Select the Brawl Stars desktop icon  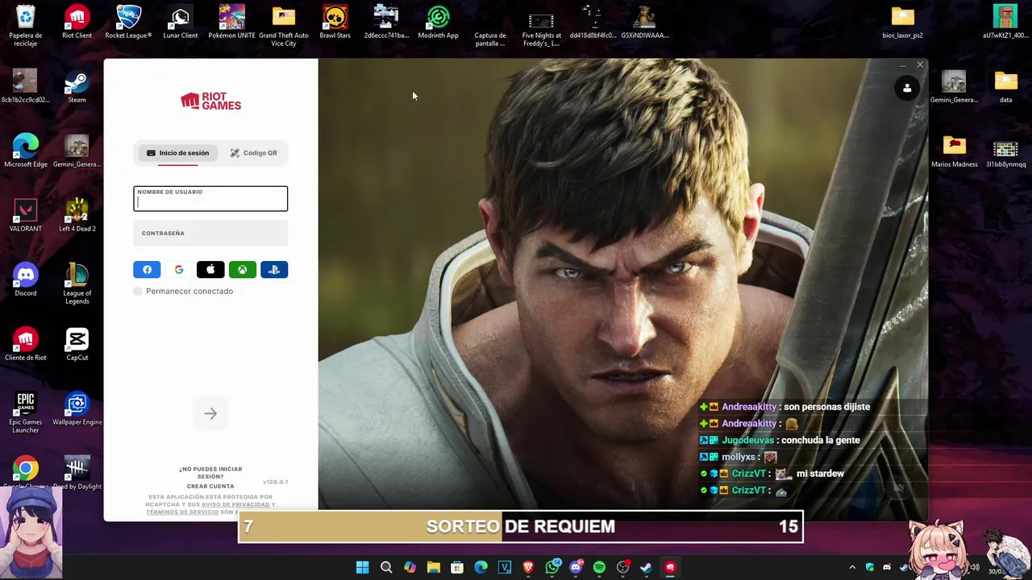tap(335, 23)
